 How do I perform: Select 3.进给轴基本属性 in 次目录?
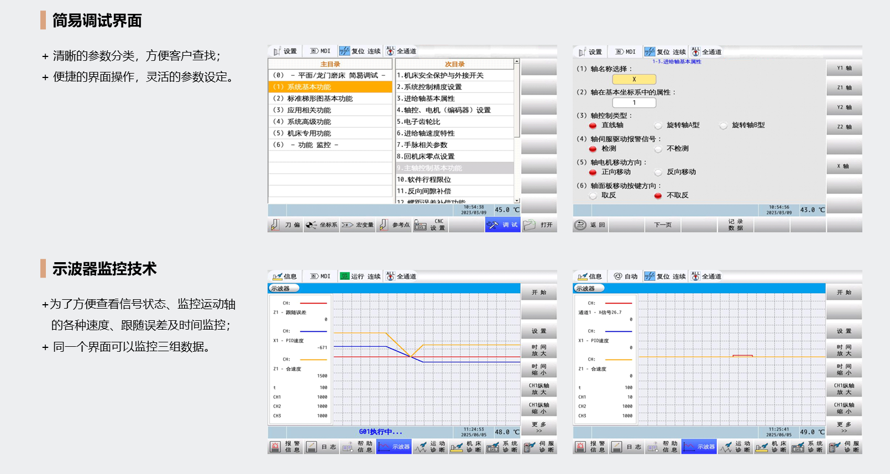[454, 98]
